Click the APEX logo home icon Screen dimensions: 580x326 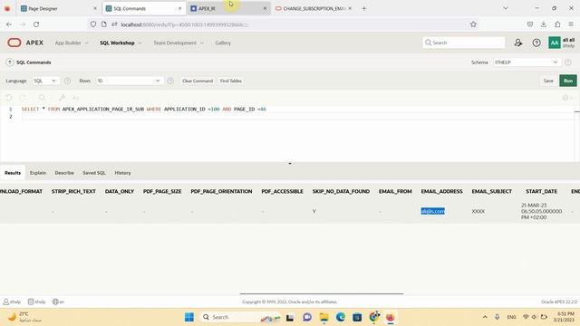pyautogui.click(x=14, y=43)
